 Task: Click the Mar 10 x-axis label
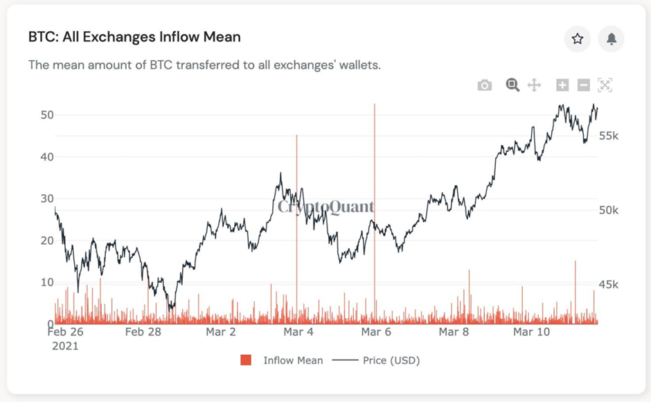[531, 332]
